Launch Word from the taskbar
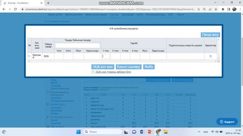The width and height of the screenshot is (243, 136). (x=142, y=132)
